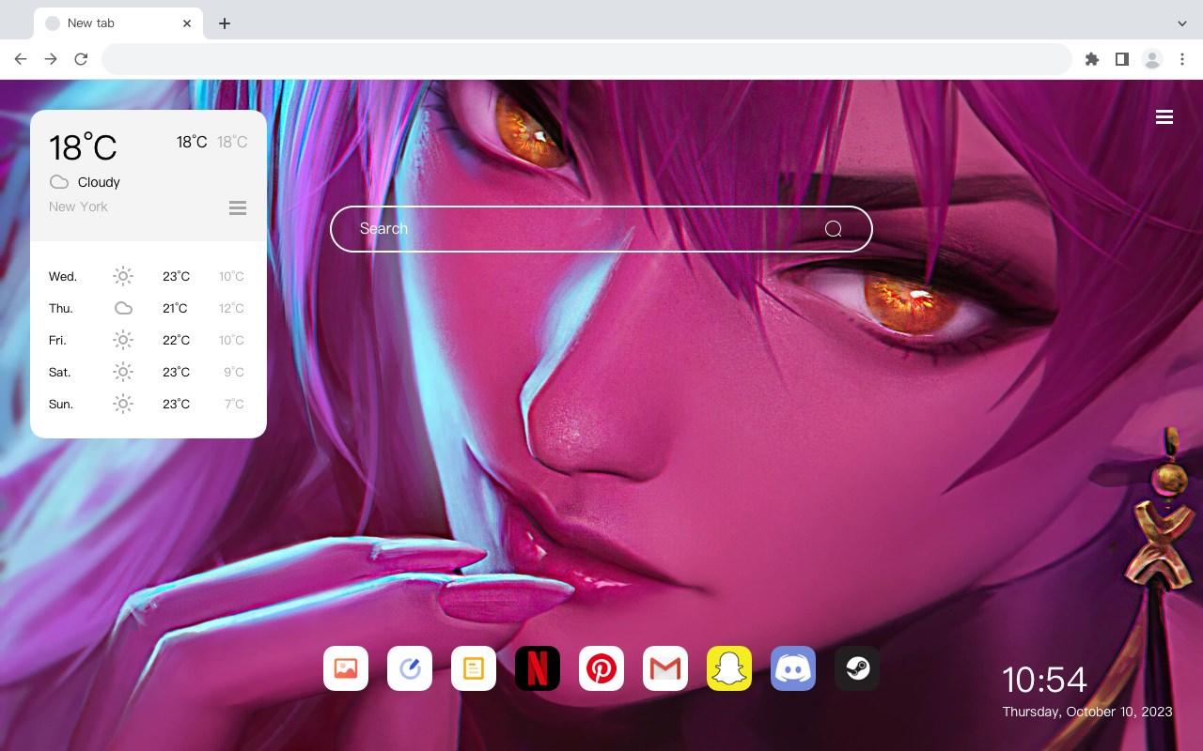Viewport: 1203px width, 751px height.
Task: Click the sun icon in the Sun. row
Action: [123, 404]
